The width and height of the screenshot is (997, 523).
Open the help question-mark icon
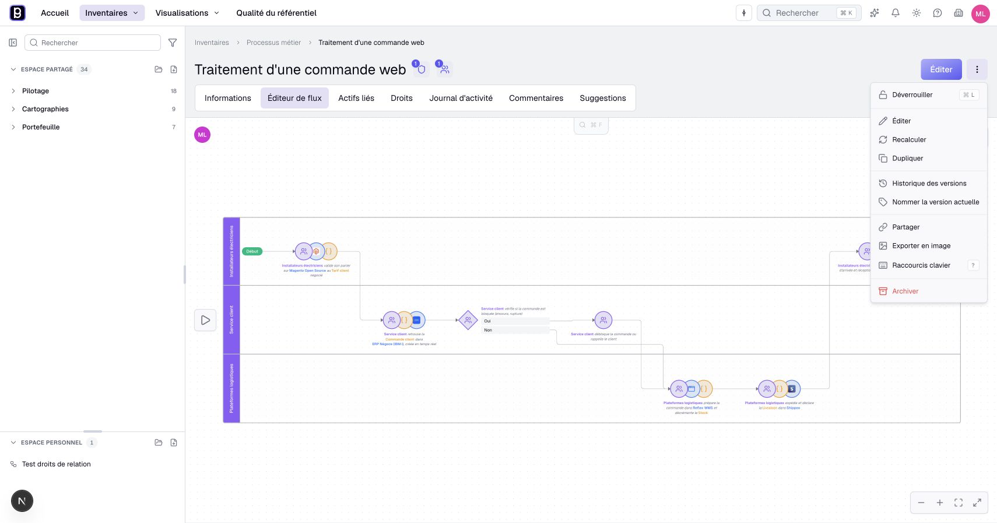coord(938,13)
